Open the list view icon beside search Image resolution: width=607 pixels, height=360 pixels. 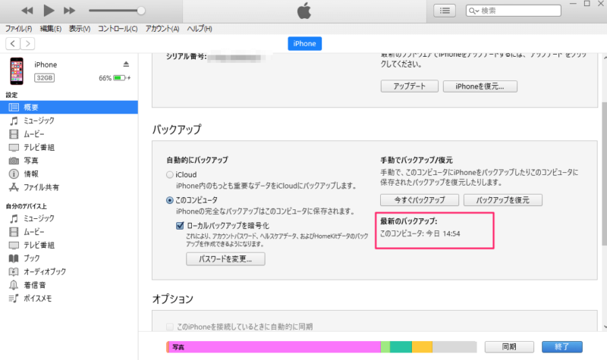(444, 11)
